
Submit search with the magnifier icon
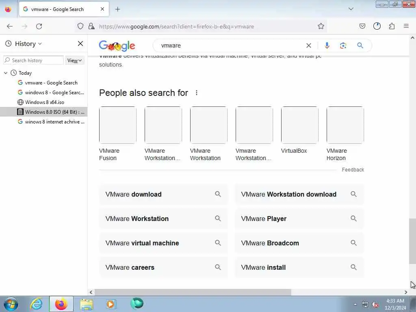click(360, 45)
